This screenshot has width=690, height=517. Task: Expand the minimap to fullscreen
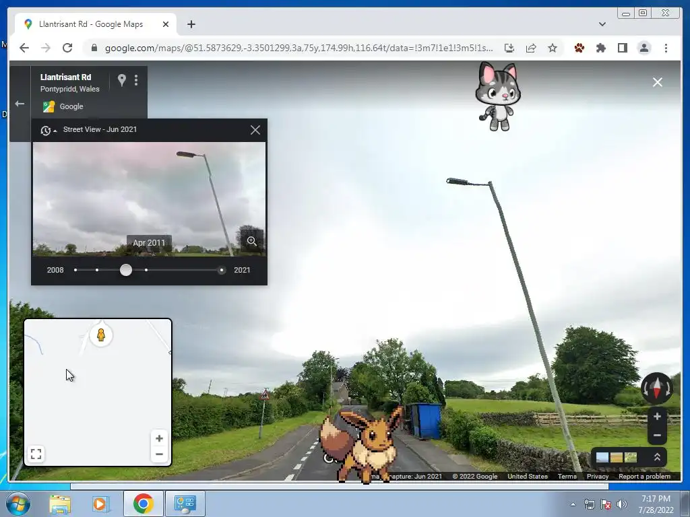tap(36, 453)
